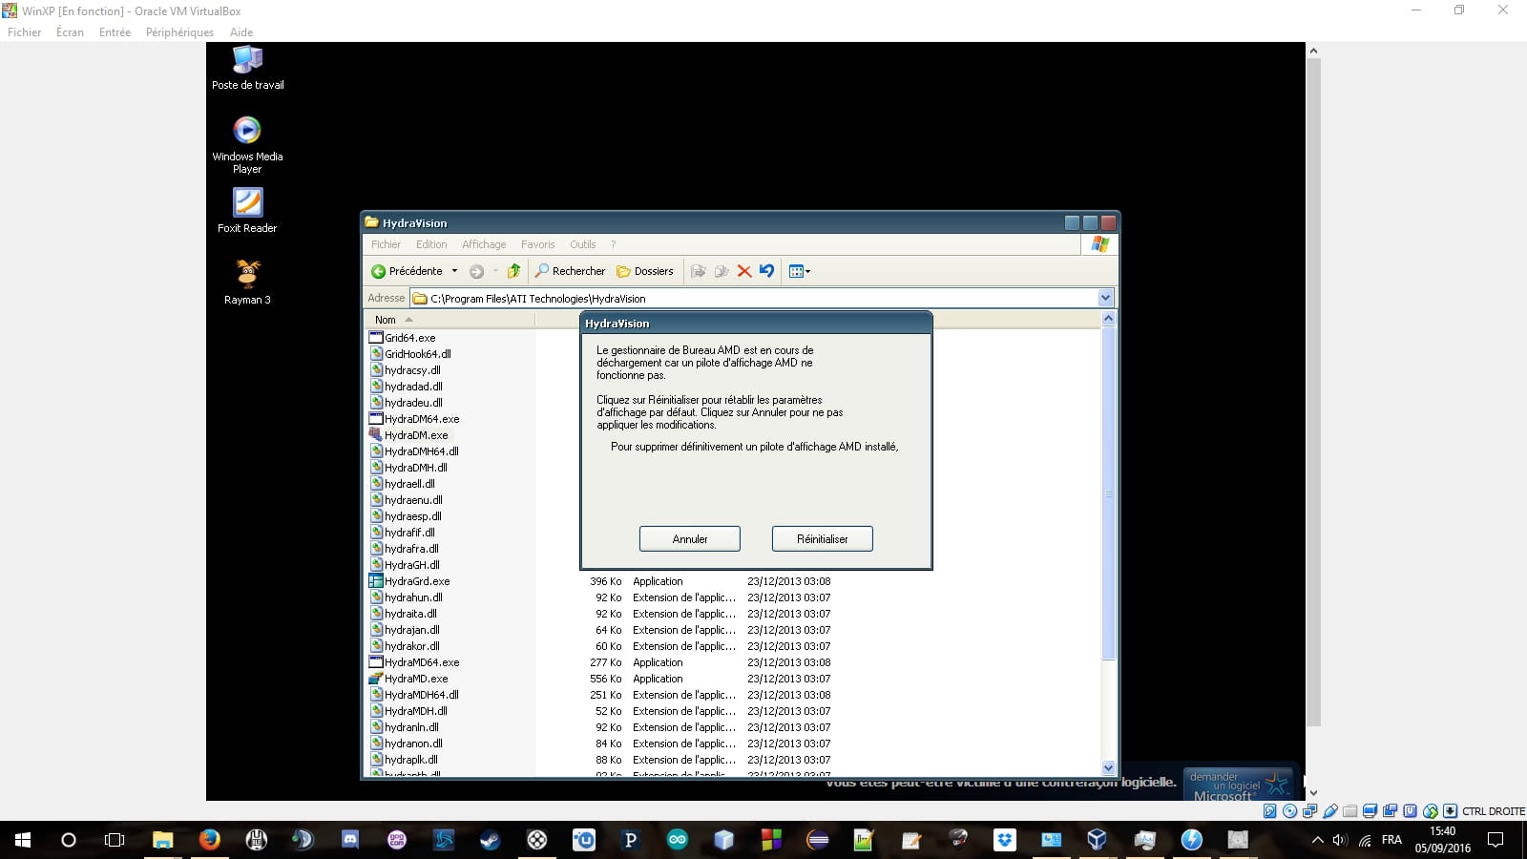This screenshot has width=1527, height=859.
Task: Open Cortana search circle on taskbar
Action: 68,840
